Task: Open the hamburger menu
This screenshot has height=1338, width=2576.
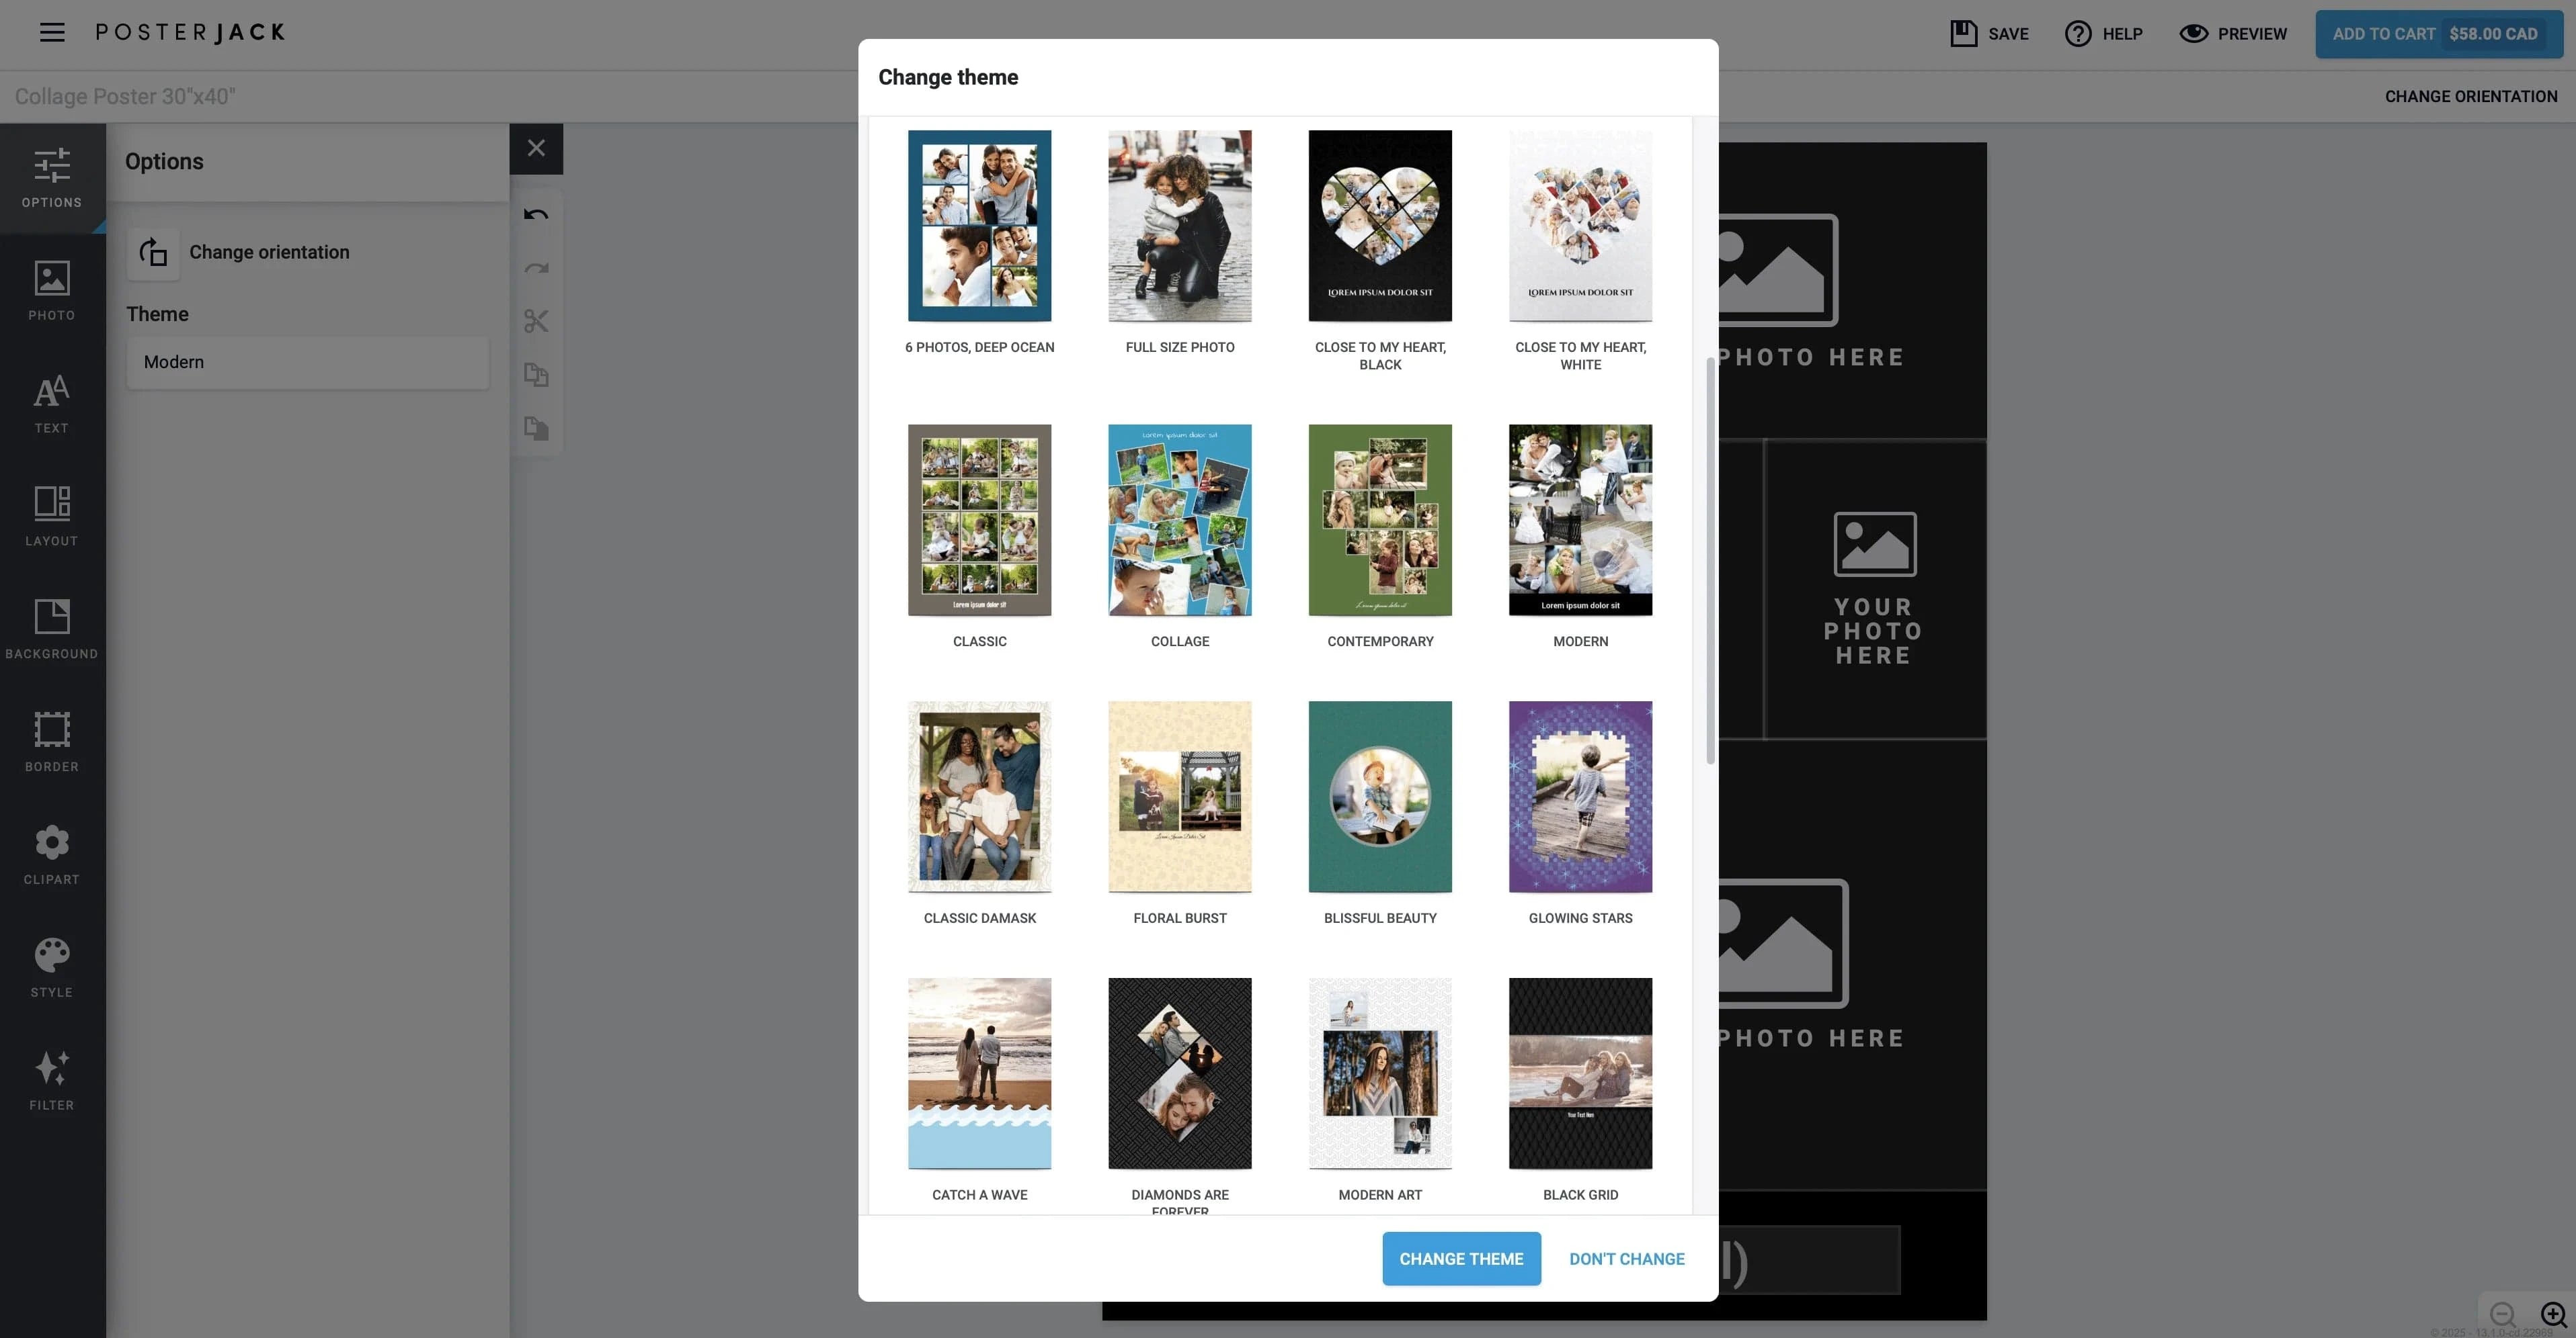Action: point(52,33)
